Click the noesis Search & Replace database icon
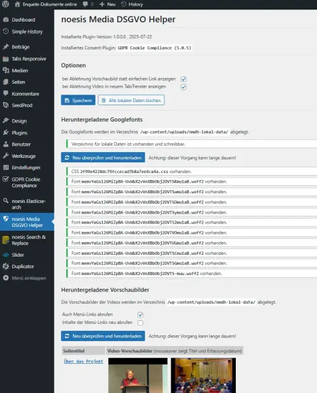Image resolution: width=317 pixels, height=393 pixels. coord(6,240)
